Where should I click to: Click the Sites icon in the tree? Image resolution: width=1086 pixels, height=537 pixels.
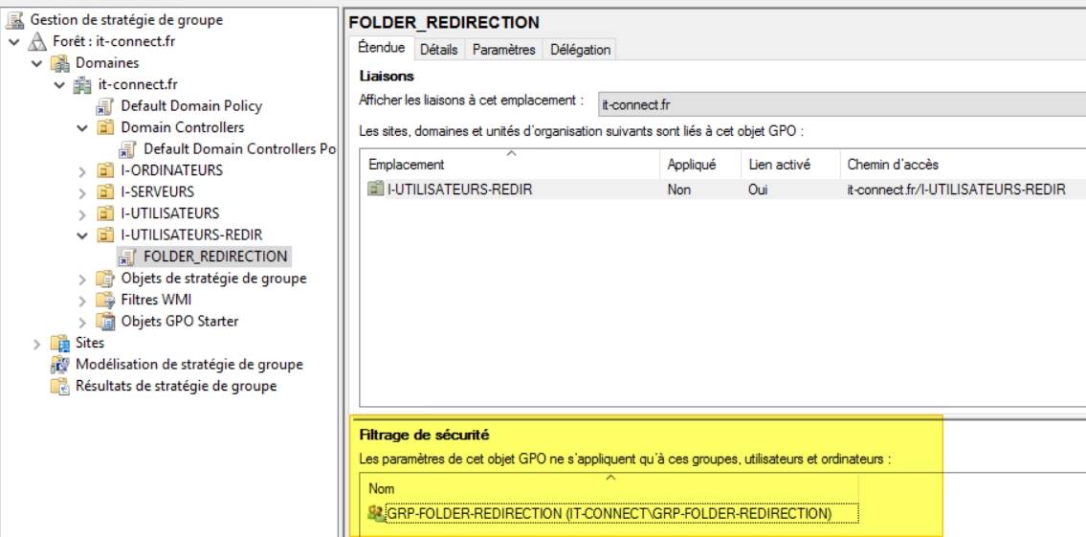pyautogui.click(x=61, y=343)
